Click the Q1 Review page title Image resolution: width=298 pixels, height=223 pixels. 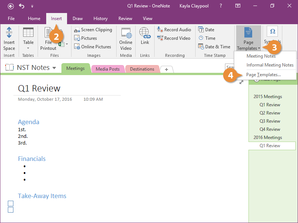[x=39, y=88]
